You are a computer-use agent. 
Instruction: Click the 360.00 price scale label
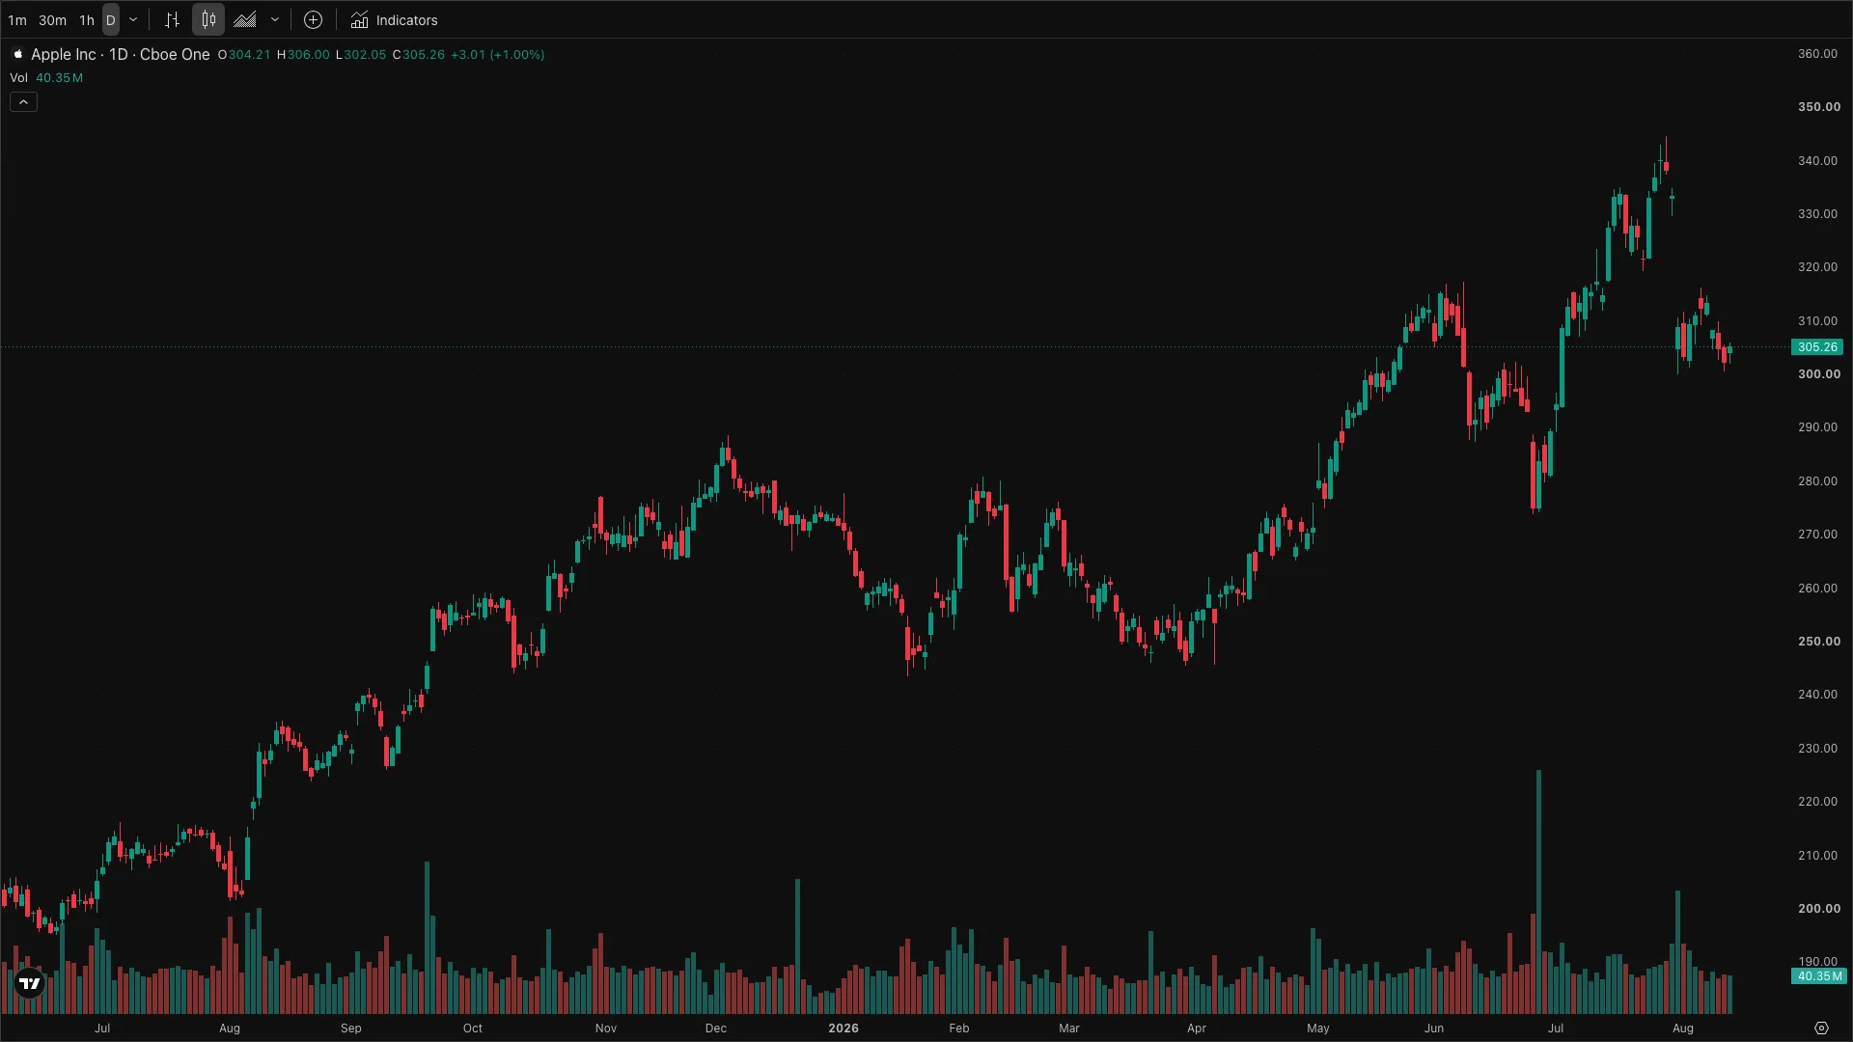(x=1818, y=54)
